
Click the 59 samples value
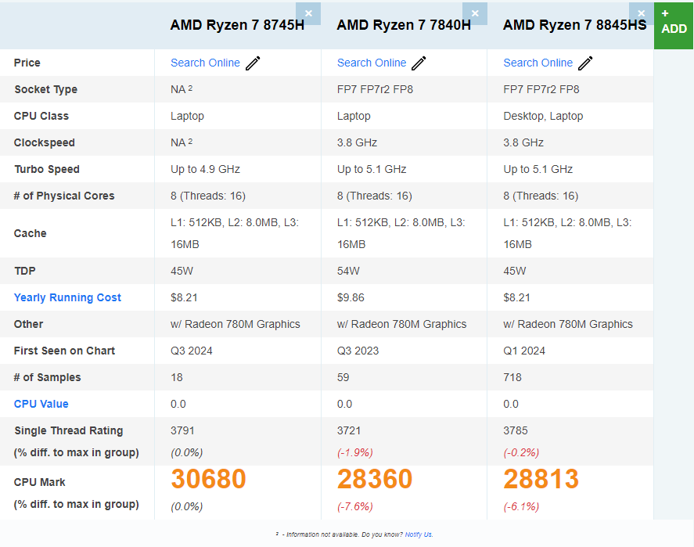(343, 377)
